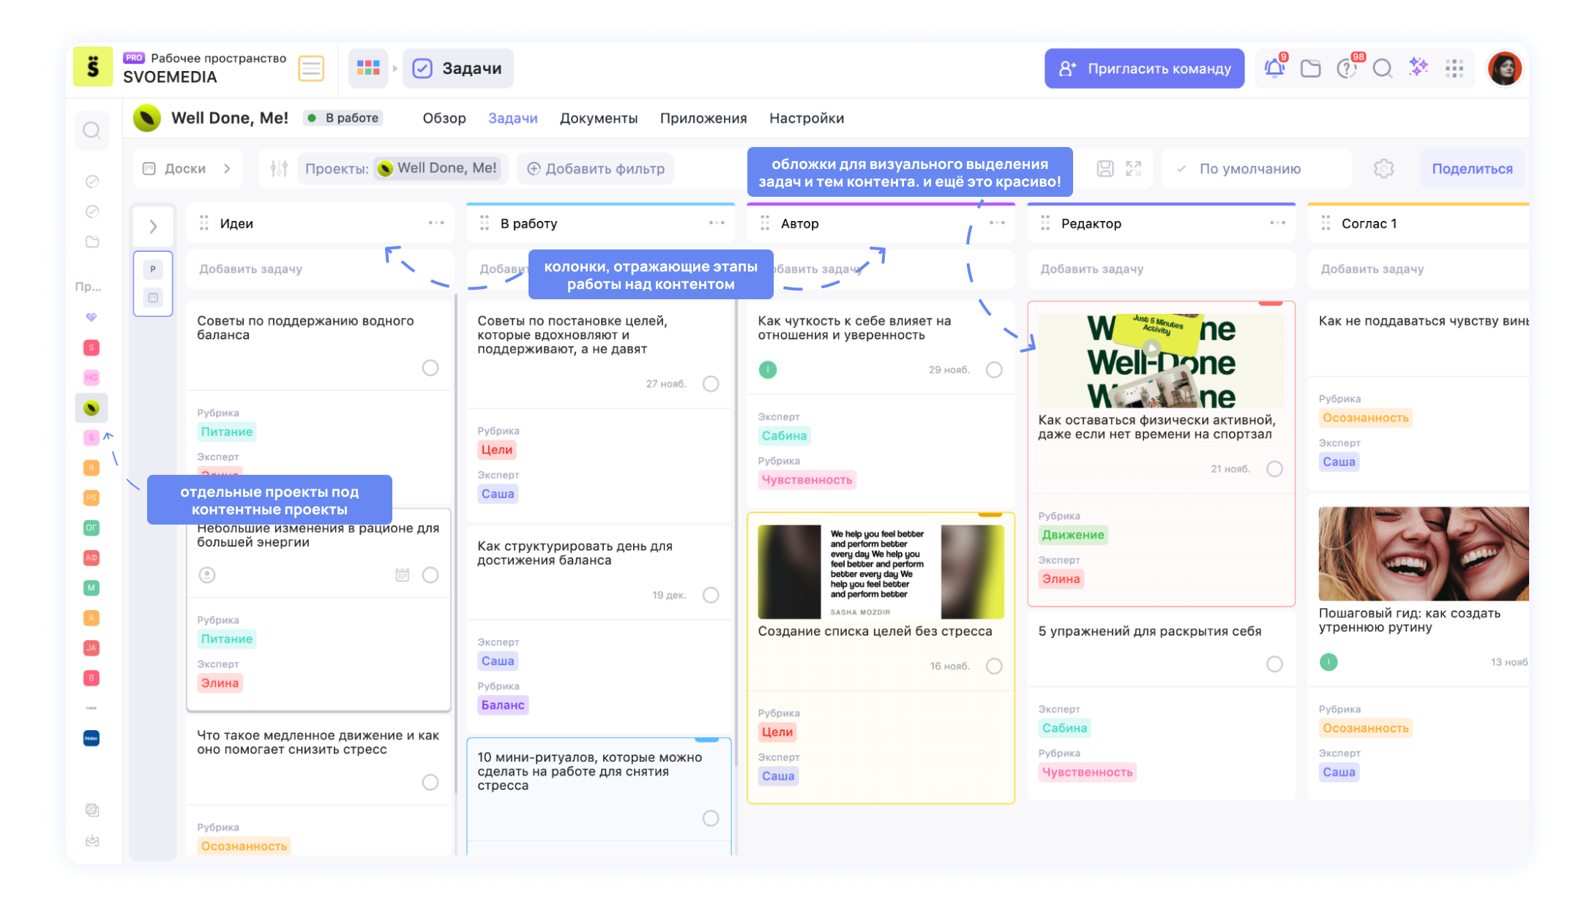This screenshot has height=908, width=1595.
Task: Mark task Советы по поддержанию водного баланса complete
Action: tap(430, 368)
